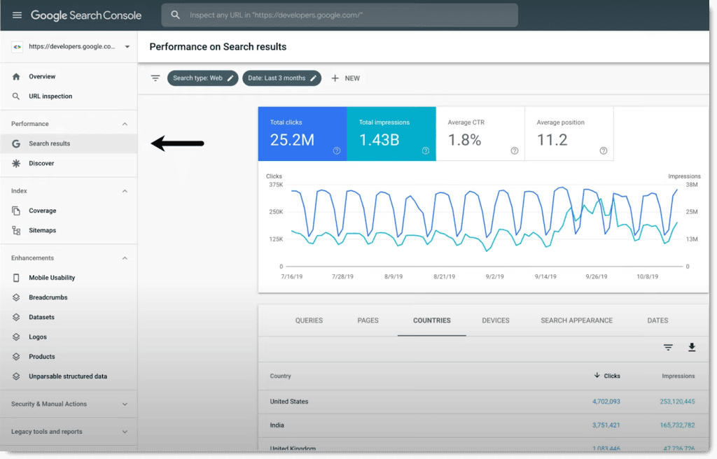Switch to the QUERIES tab
The width and height of the screenshot is (717, 459).
[309, 320]
